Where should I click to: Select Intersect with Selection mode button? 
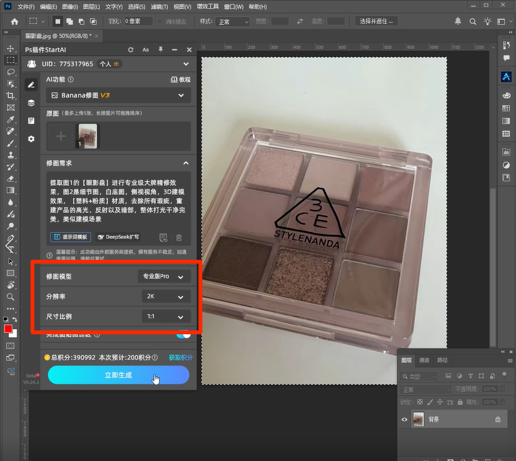pos(93,22)
